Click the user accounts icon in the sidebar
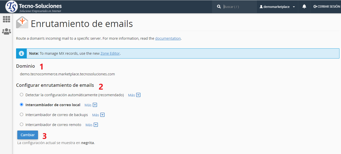The image size is (341, 154). pos(6,31)
